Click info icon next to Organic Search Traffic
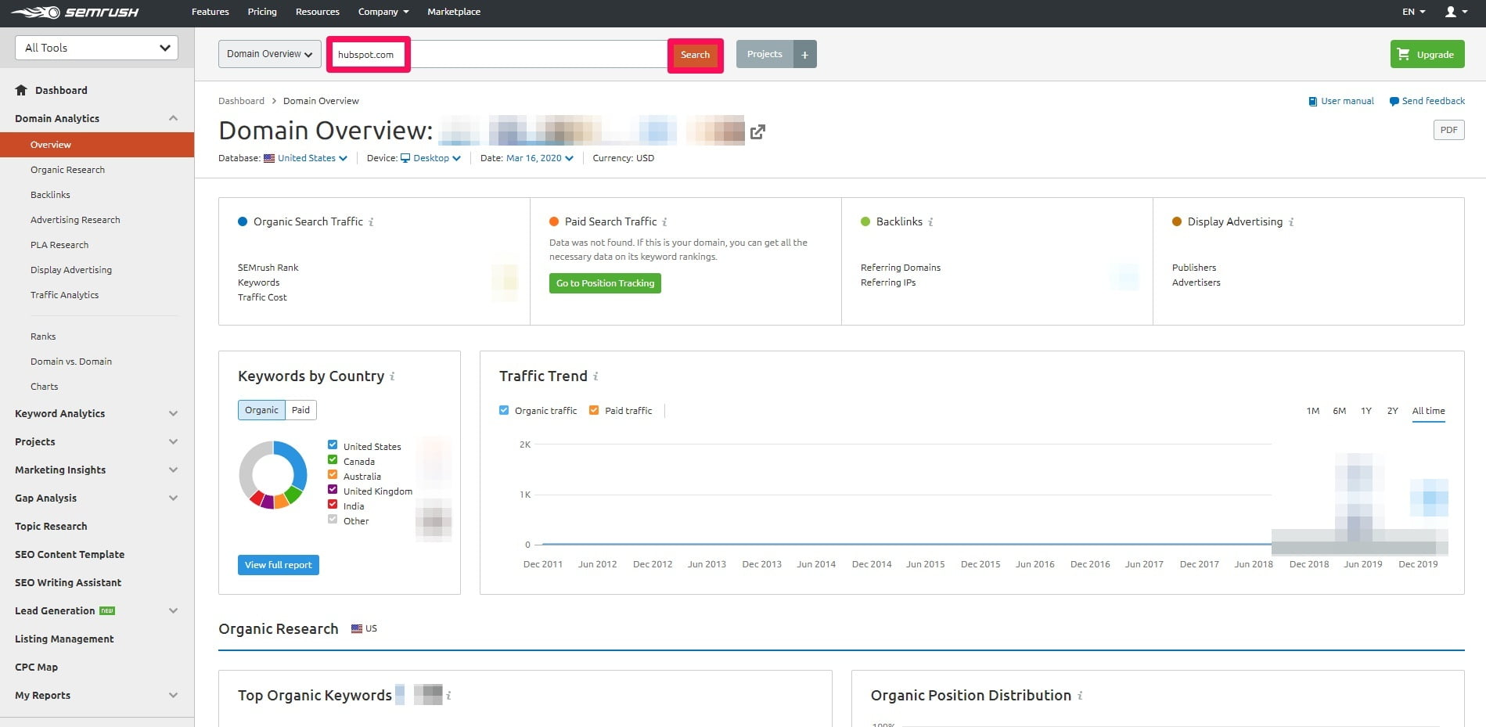The width and height of the screenshot is (1486, 727). coord(371,222)
